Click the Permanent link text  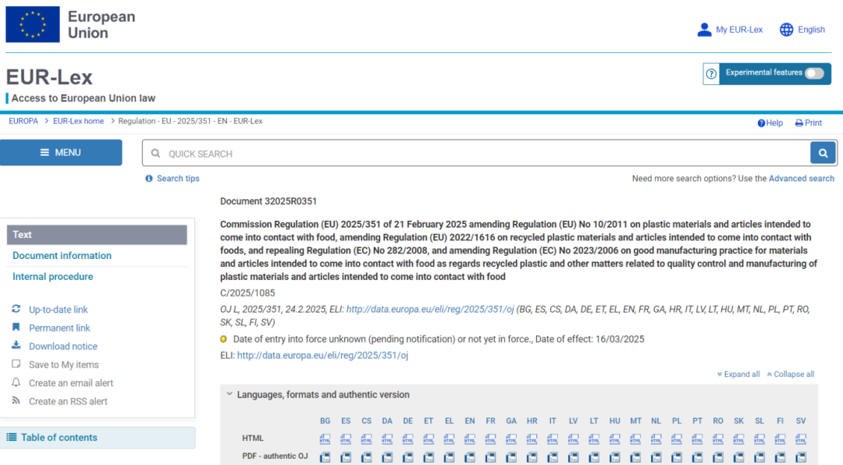tap(59, 328)
